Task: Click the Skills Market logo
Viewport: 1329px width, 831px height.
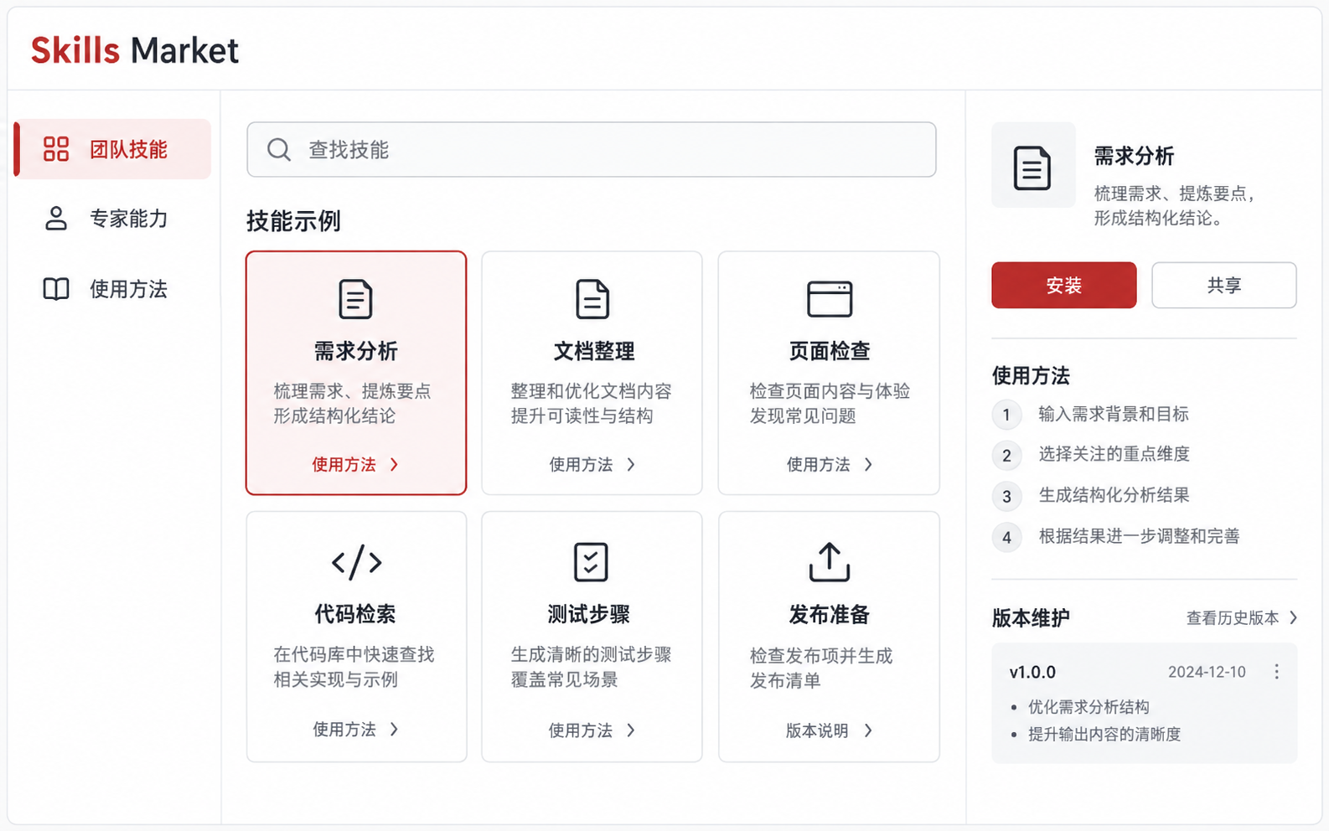Action: coord(135,50)
